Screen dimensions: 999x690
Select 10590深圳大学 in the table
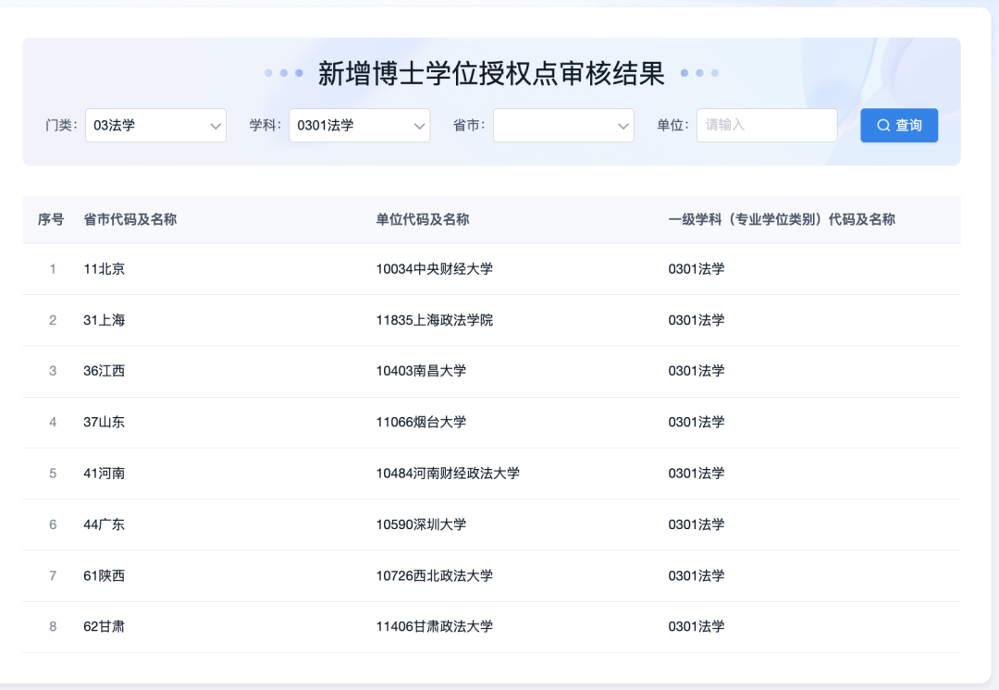(421, 524)
